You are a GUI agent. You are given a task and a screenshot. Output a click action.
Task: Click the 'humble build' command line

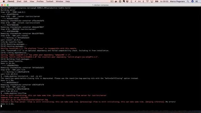point(35,8)
